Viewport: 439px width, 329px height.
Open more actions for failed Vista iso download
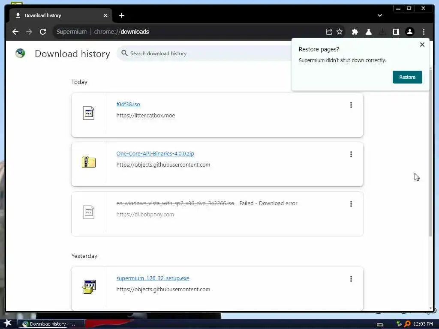point(351,203)
